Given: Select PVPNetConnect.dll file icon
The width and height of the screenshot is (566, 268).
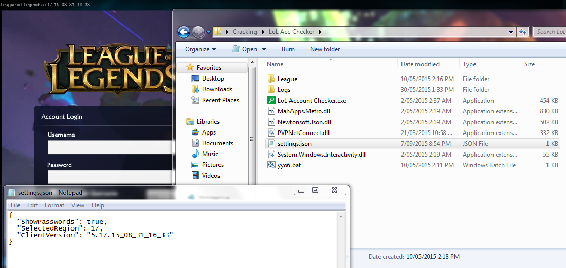Looking at the screenshot, I should (x=271, y=133).
